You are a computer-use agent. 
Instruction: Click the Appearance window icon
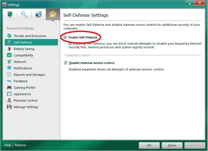click(x=9, y=94)
